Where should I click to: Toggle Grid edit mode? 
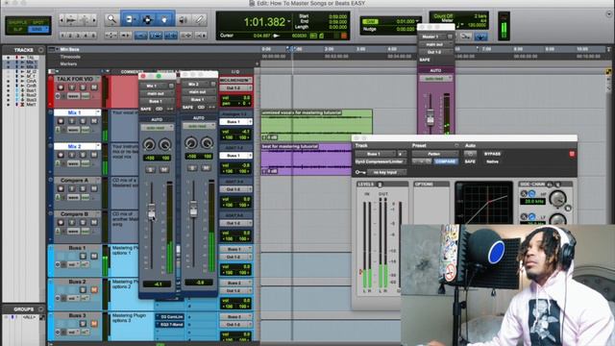[x=38, y=30]
